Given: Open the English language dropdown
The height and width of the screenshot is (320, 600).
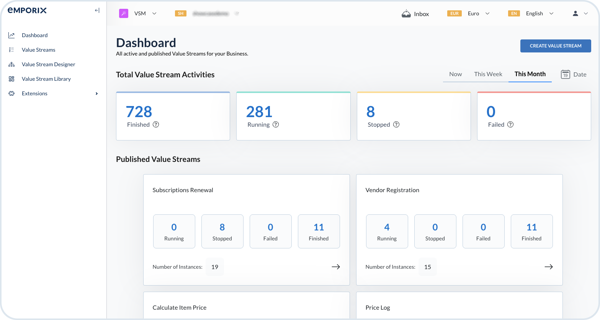Looking at the screenshot, I should coord(551,13).
